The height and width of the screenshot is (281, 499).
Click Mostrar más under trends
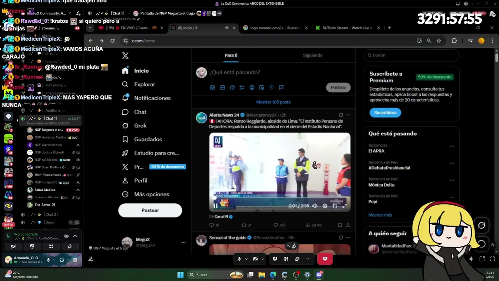[380, 215]
